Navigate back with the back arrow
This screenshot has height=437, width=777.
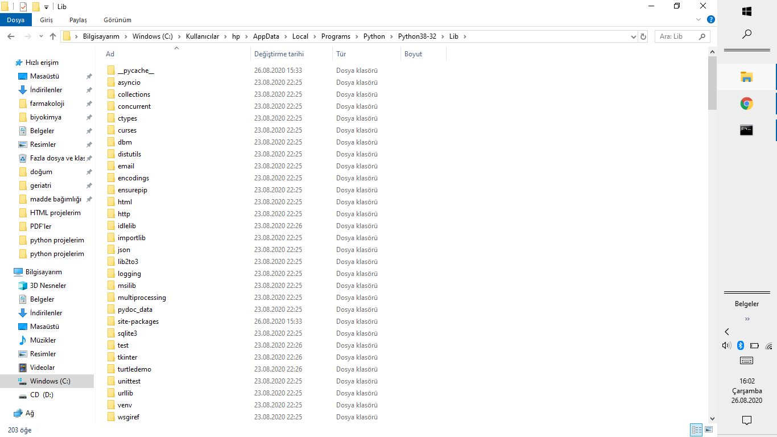tap(11, 36)
